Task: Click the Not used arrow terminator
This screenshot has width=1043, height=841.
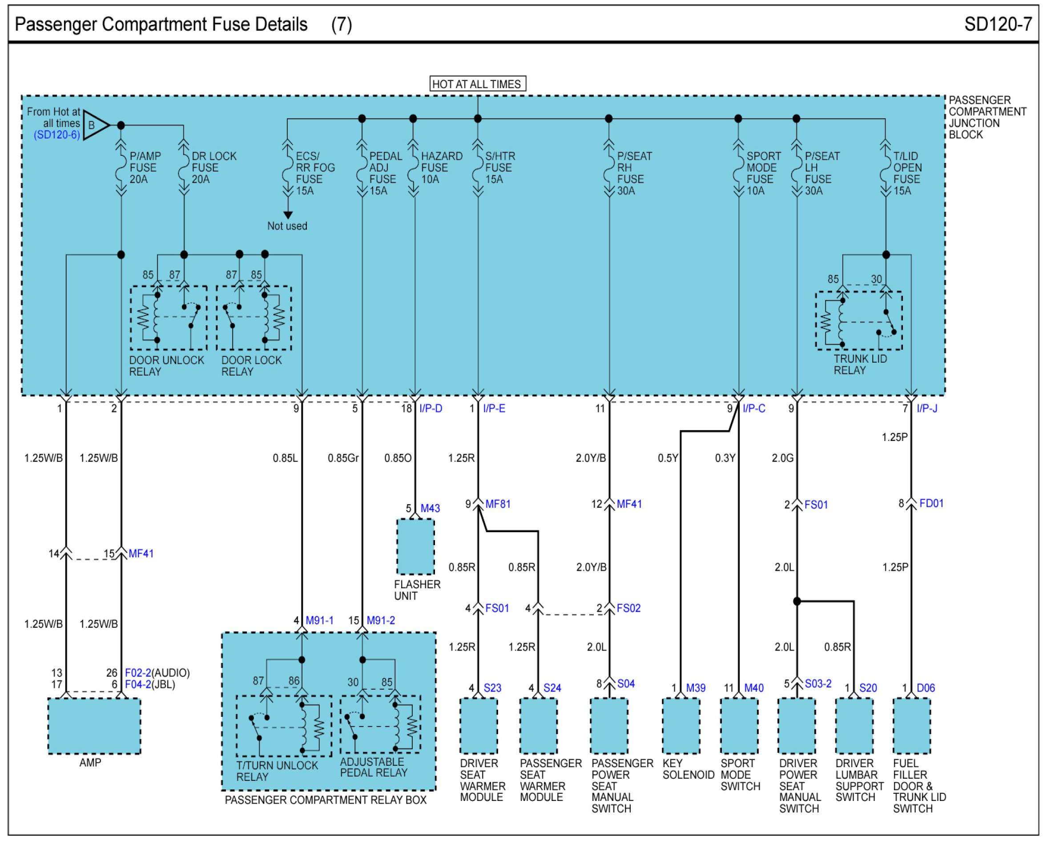Action: tap(288, 214)
